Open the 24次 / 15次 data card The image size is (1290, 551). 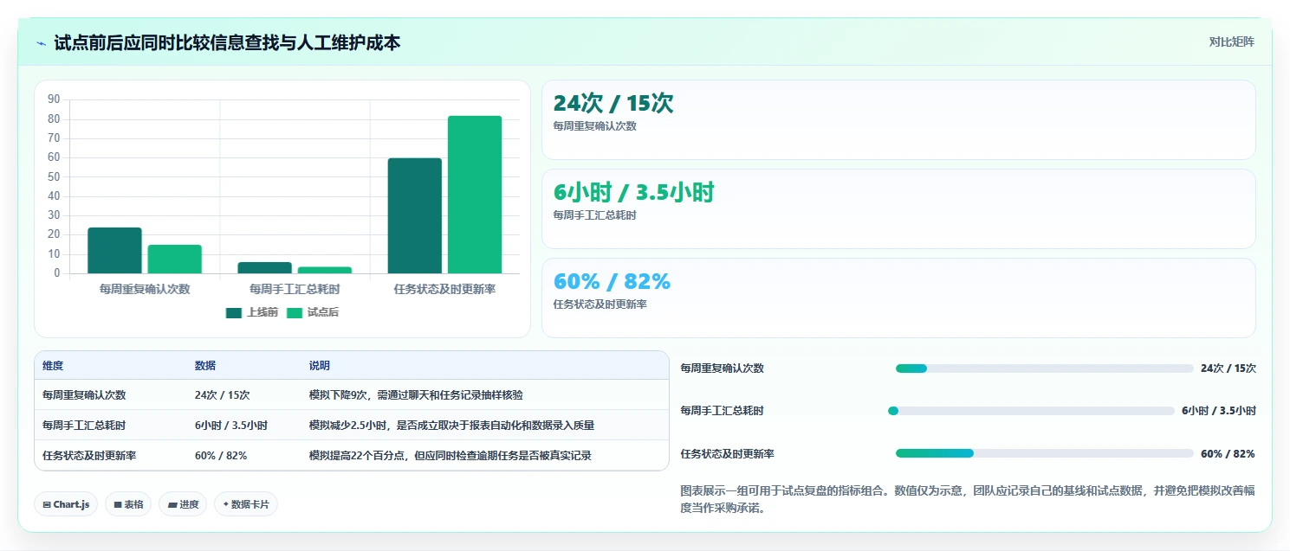point(898,119)
